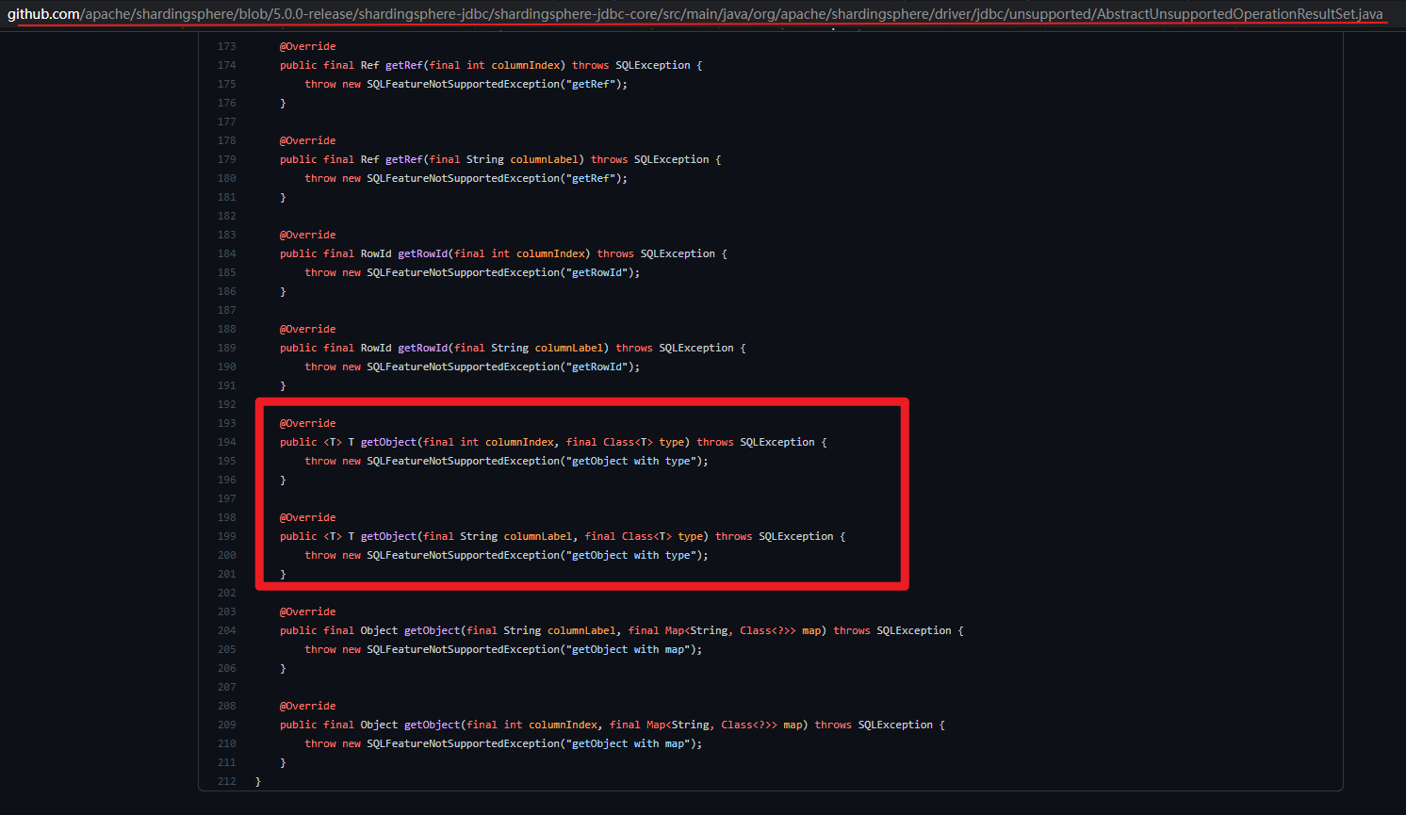Click line number 199
This screenshot has height=815, width=1406.
pyautogui.click(x=227, y=536)
